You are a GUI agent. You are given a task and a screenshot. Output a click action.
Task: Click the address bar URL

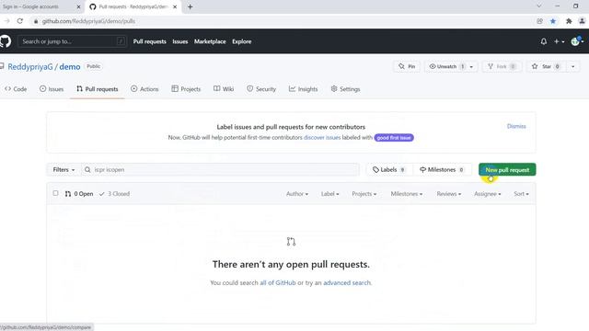(88, 21)
